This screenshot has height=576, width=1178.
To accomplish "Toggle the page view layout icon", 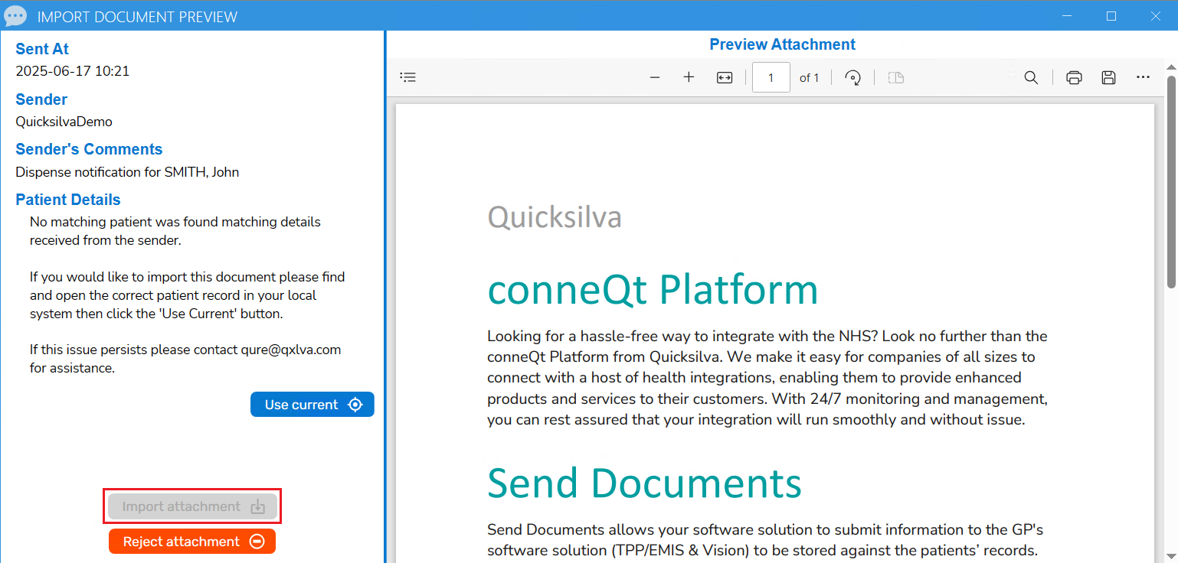I will point(896,77).
